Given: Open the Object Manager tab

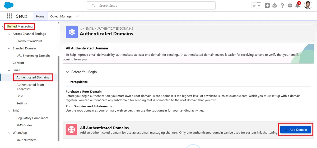Looking at the screenshot, I should tap(61, 16).
